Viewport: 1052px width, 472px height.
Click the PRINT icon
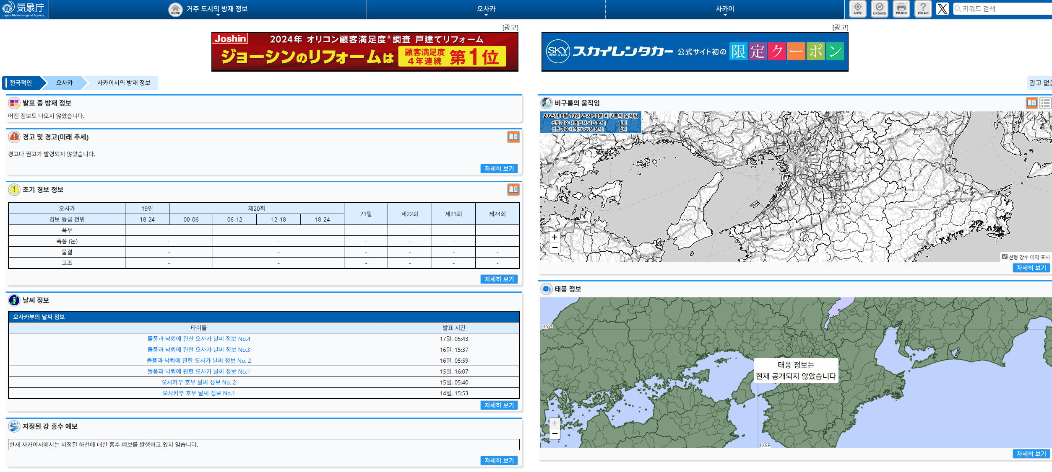(901, 9)
